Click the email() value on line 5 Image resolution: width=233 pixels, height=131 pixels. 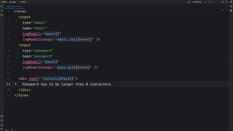click(52, 34)
